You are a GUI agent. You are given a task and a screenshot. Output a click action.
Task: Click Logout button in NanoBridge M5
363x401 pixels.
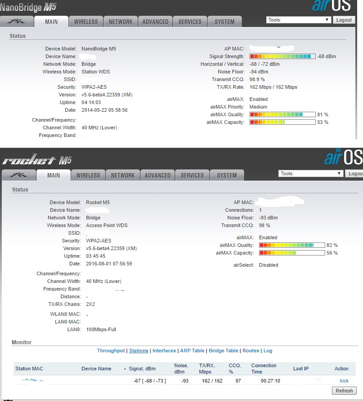344,20
